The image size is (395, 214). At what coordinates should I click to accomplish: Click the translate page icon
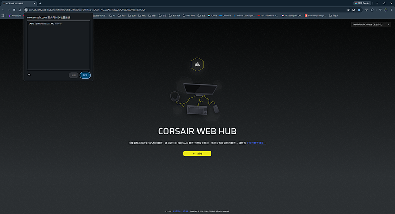coord(348,10)
